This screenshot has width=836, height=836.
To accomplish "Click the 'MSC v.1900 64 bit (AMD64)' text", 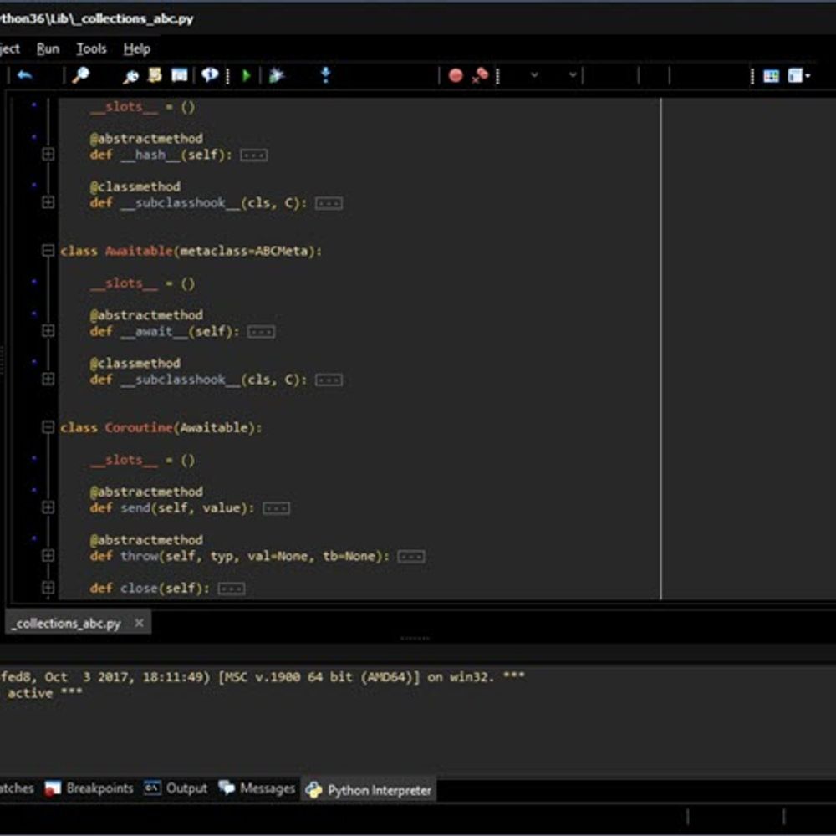I will (319, 677).
